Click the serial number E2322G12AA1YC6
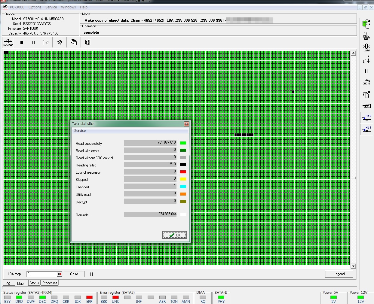374x304 pixels. click(37, 23)
